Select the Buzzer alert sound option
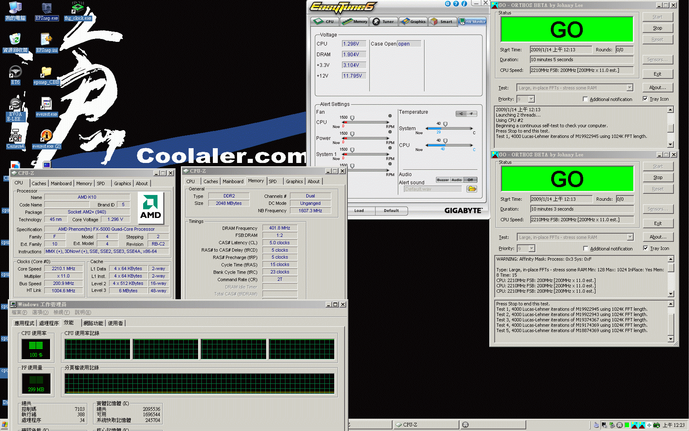 tap(443, 180)
